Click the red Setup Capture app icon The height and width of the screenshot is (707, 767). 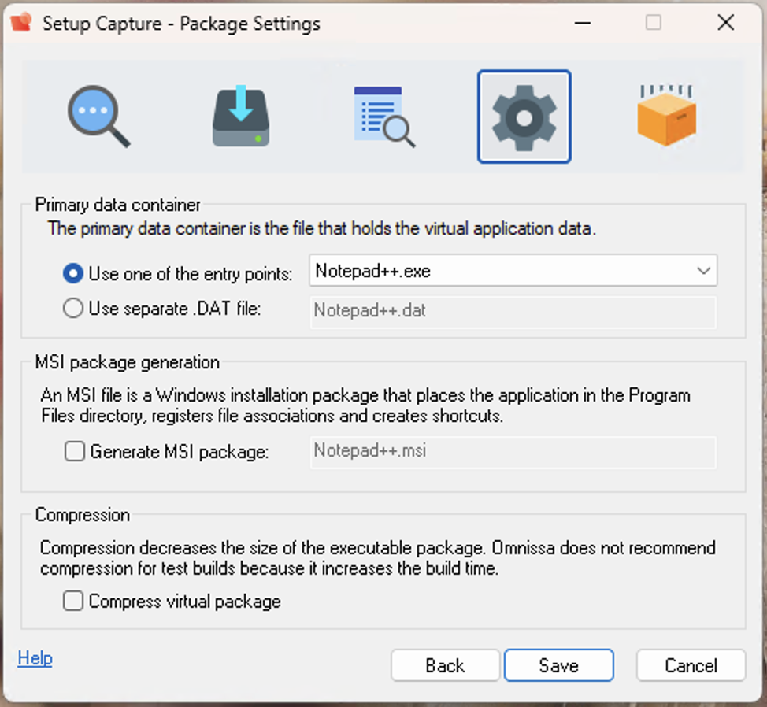pos(21,22)
